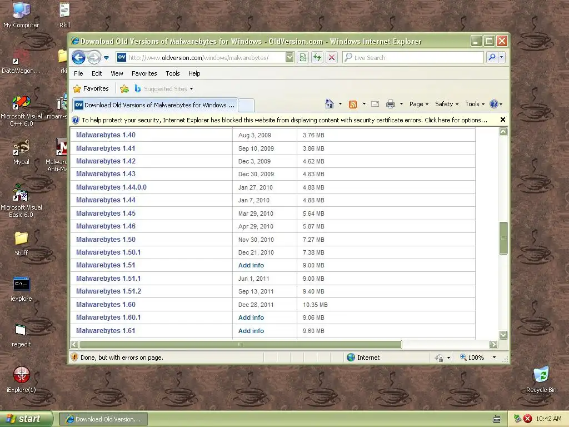569x427 pixels.
Task: Click the Help question mark icon
Action: (x=493, y=104)
